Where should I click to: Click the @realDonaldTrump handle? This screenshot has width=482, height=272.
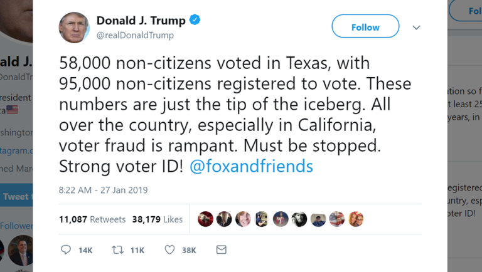click(135, 36)
